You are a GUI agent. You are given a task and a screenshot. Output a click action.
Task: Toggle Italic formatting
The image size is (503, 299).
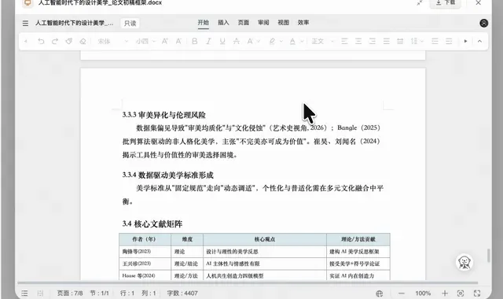pyautogui.click(x=208, y=41)
